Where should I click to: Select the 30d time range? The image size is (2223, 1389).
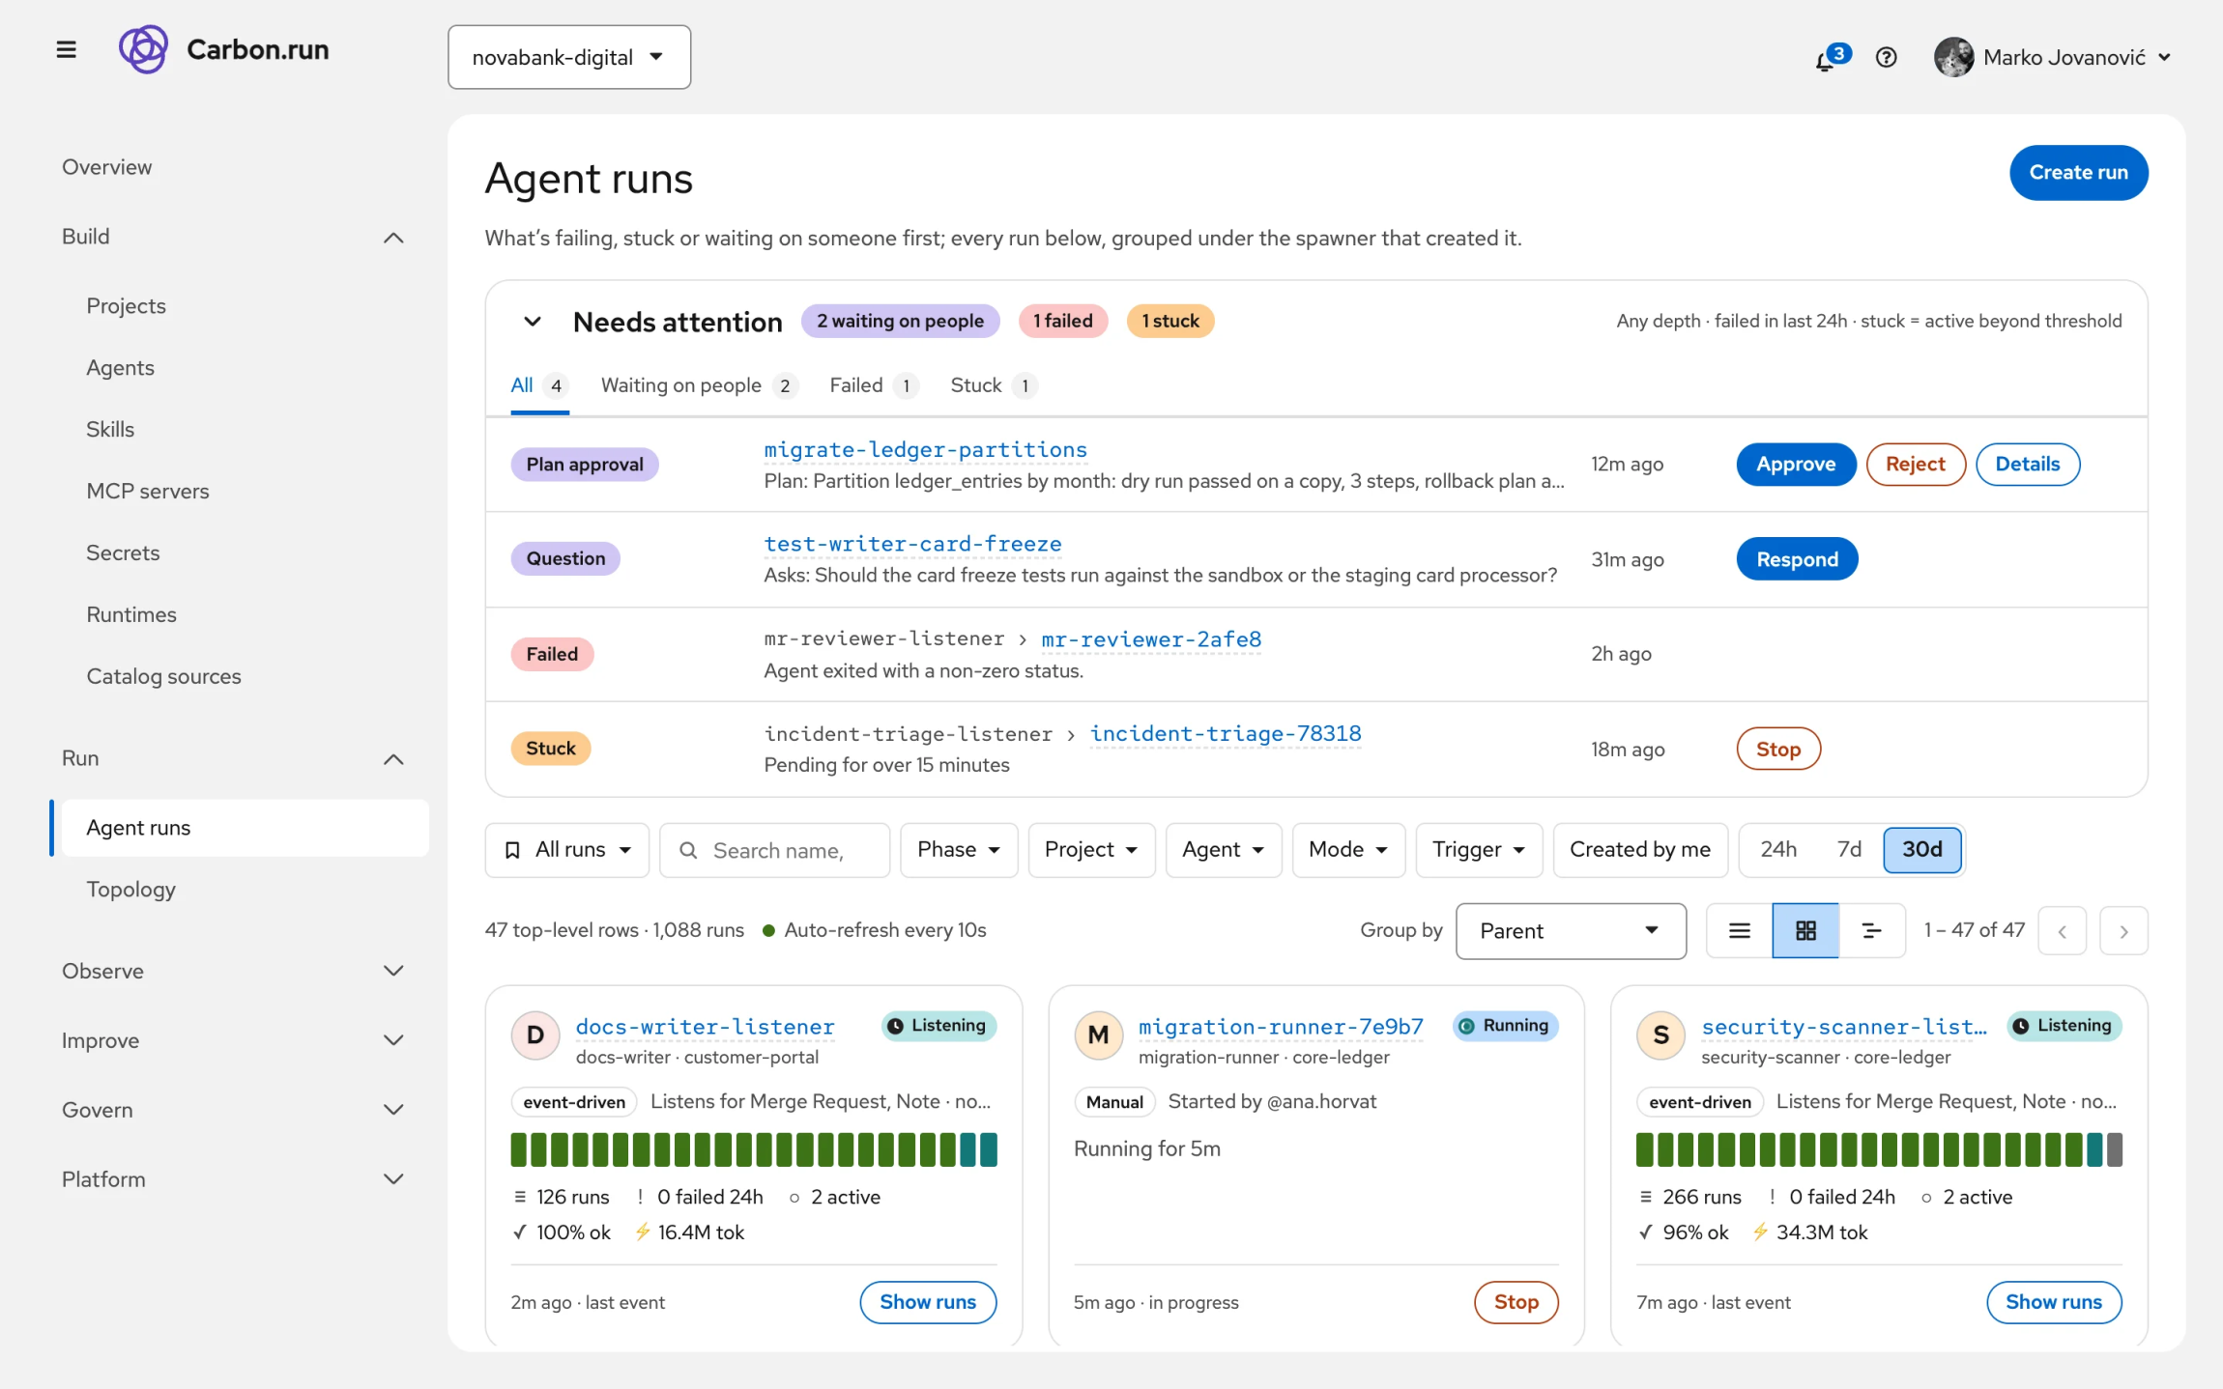coord(1921,849)
